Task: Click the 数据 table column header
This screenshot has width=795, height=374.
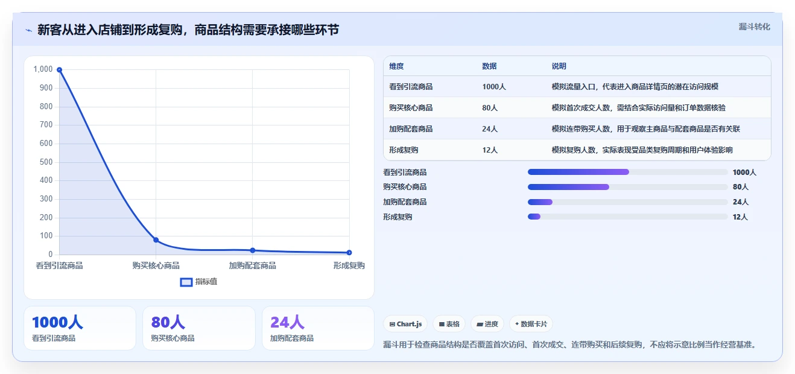Action: pos(489,66)
